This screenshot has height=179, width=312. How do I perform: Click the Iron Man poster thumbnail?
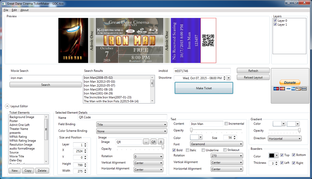tap(73, 40)
